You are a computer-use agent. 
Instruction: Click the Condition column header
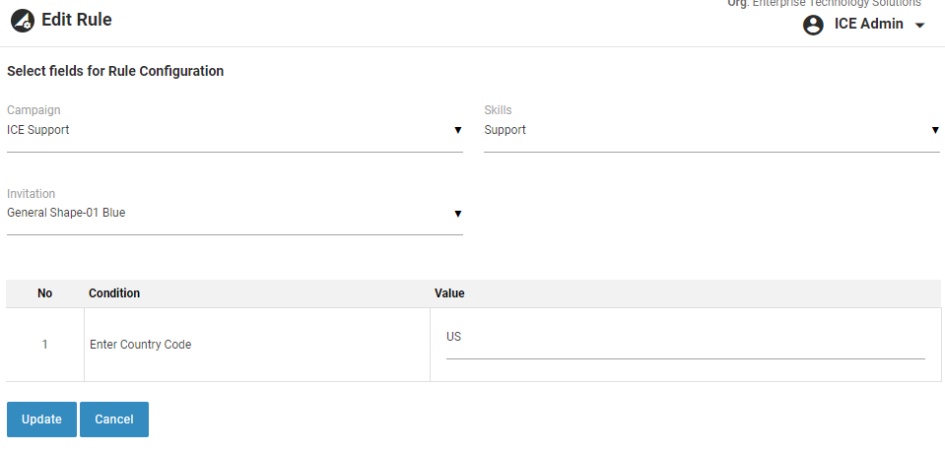tap(114, 293)
